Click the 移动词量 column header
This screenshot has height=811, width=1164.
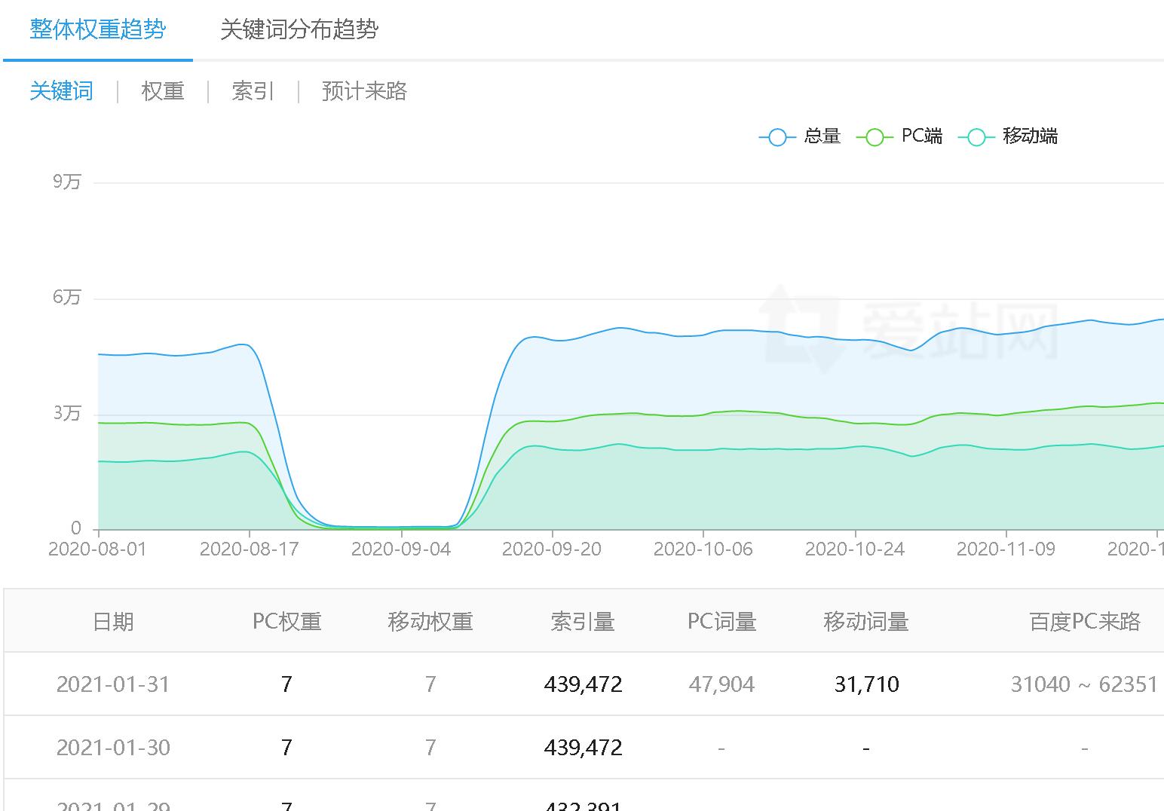[866, 622]
